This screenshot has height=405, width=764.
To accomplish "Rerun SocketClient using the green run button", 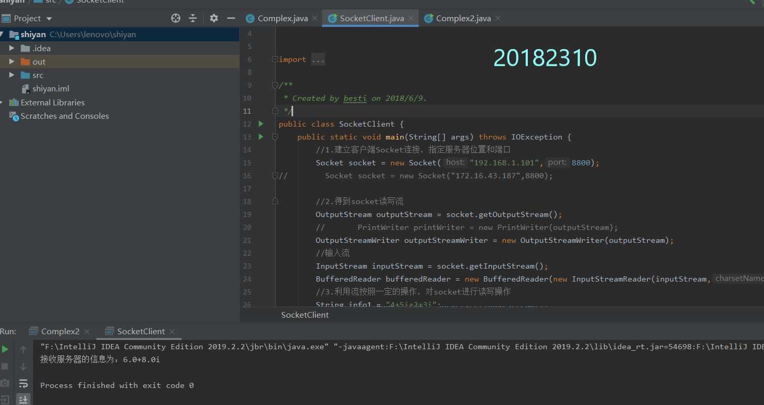I will [x=5, y=349].
